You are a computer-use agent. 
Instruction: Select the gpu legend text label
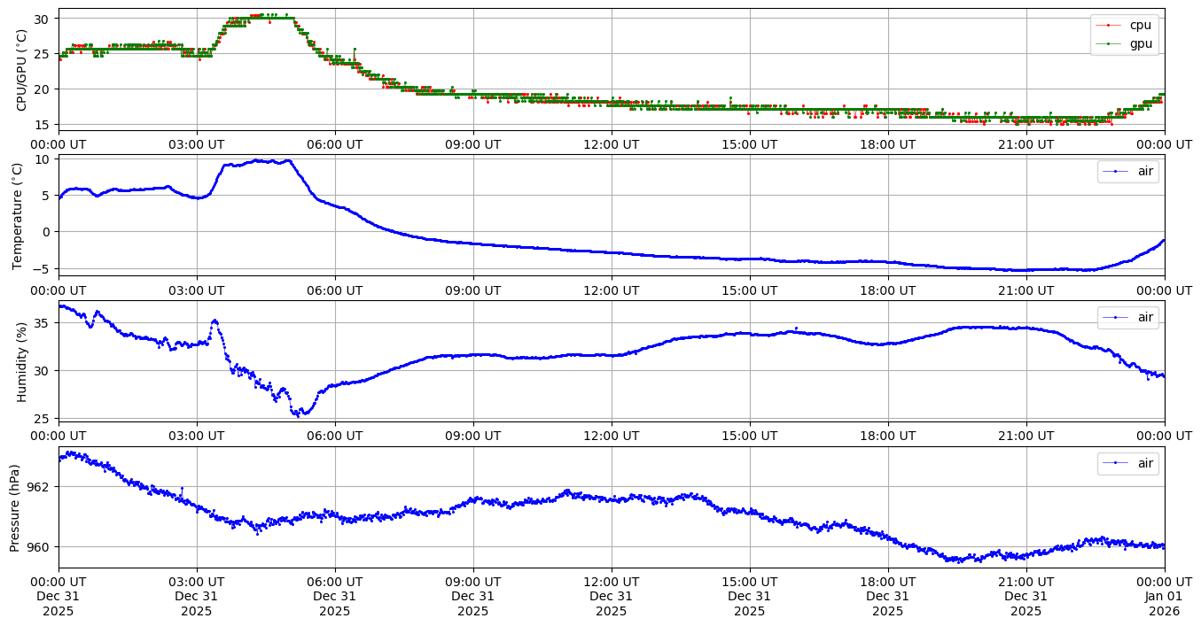click(1141, 43)
